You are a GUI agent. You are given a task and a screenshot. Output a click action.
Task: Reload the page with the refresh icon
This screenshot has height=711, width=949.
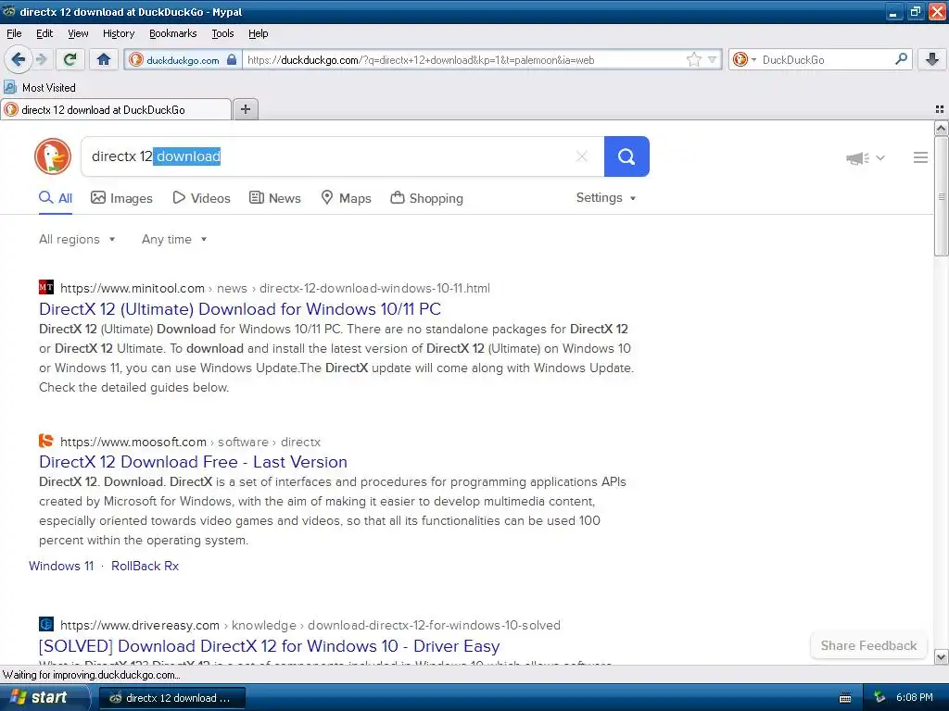[70, 59]
